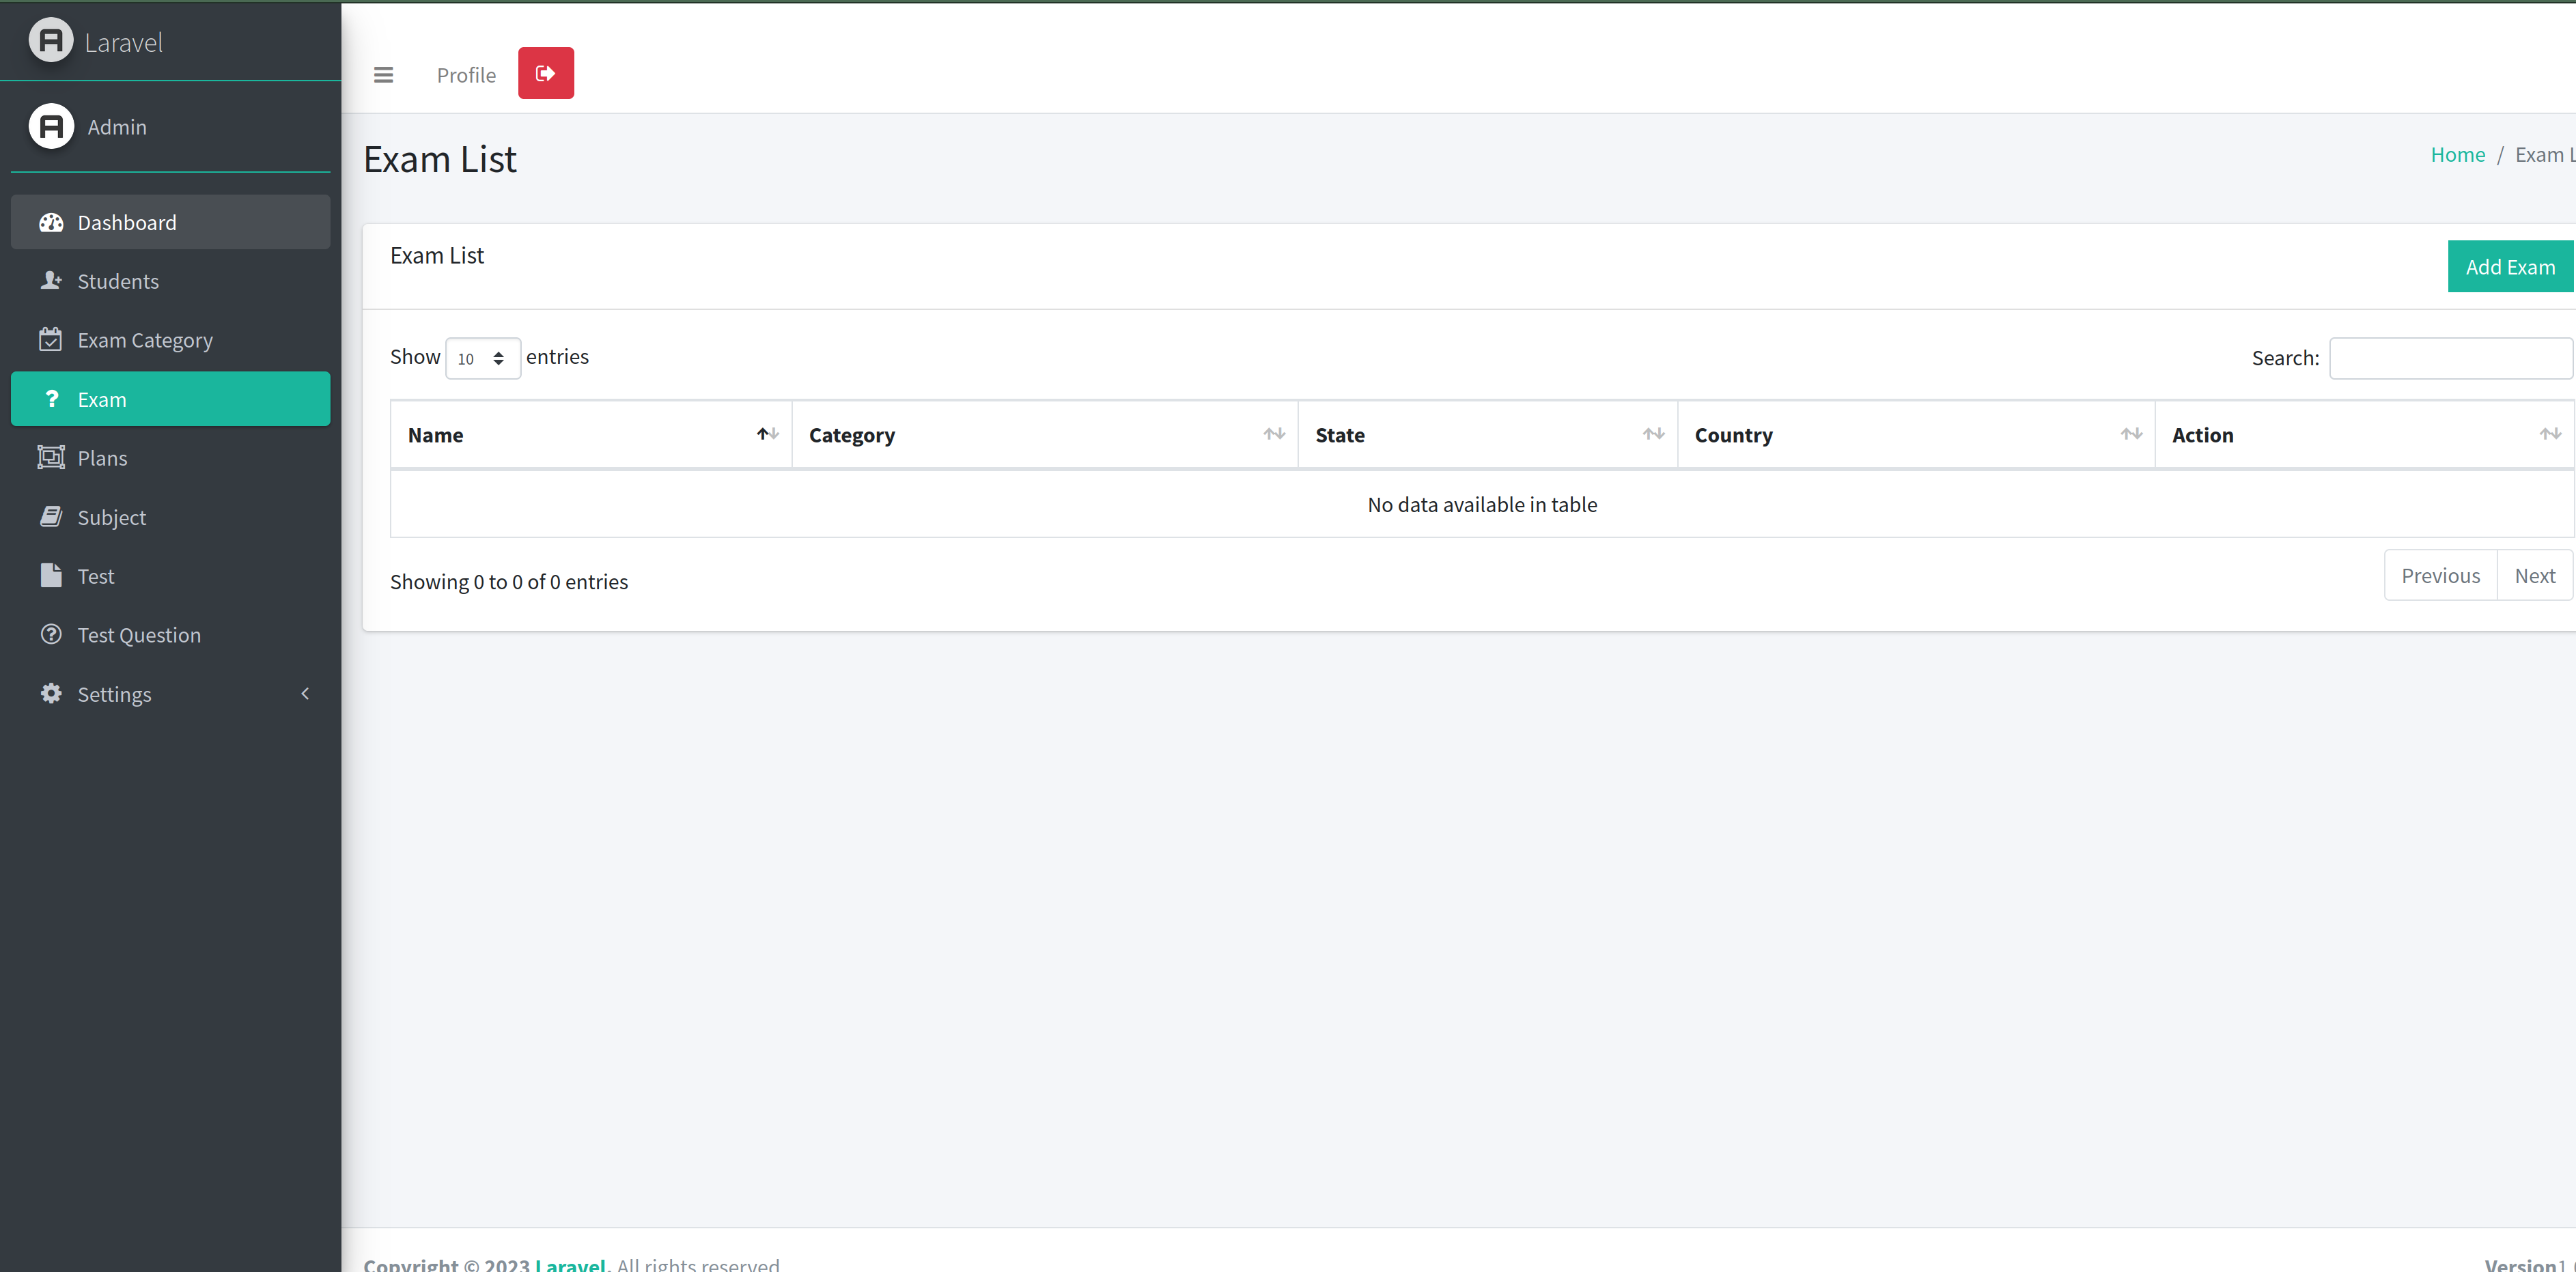The width and height of the screenshot is (2576, 1272).
Task: Open the Profile link in top bar
Action: pos(466,75)
